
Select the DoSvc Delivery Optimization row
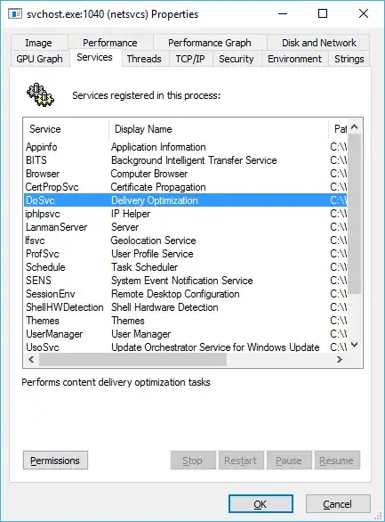[185, 200]
